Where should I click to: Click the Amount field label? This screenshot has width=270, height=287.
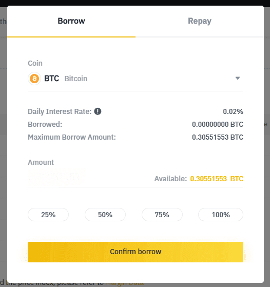coord(41,162)
